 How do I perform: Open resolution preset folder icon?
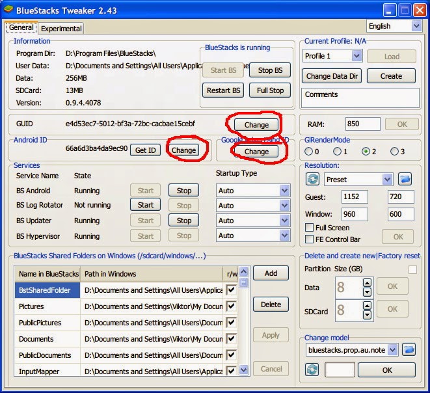click(x=405, y=180)
